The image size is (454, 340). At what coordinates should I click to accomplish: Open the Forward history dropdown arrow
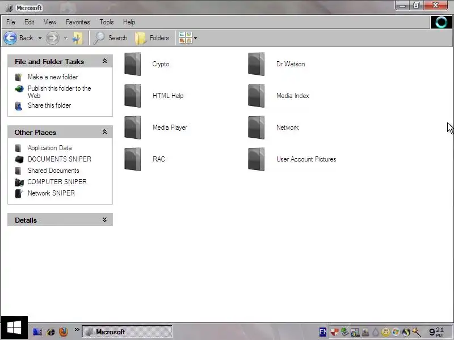[x=65, y=38]
